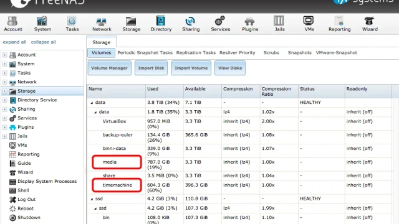399x224 pixels.
Task: Click Import Disk button
Action: tap(151, 68)
